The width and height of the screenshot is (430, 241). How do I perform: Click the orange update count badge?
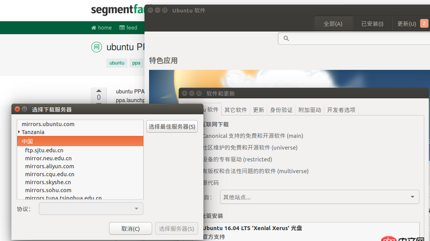tap(424, 24)
